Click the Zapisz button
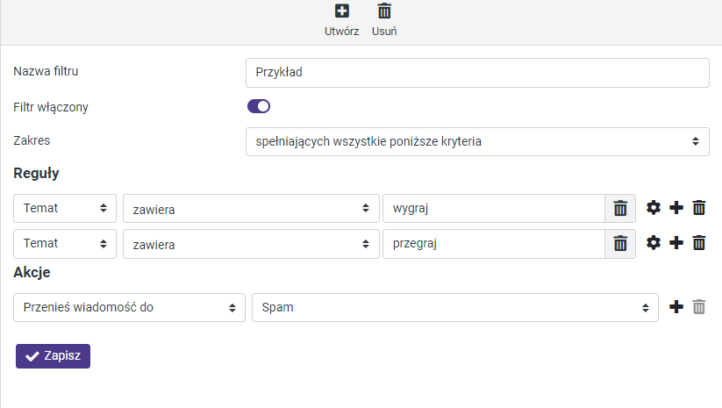Image resolution: width=722 pixels, height=408 pixels. click(53, 355)
